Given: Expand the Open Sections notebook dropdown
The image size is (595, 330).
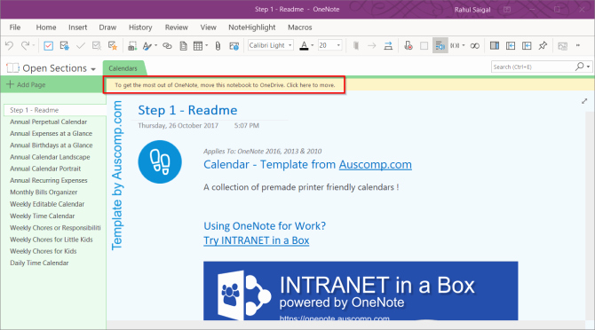Looking at the screenshot, I should point(93,69).
